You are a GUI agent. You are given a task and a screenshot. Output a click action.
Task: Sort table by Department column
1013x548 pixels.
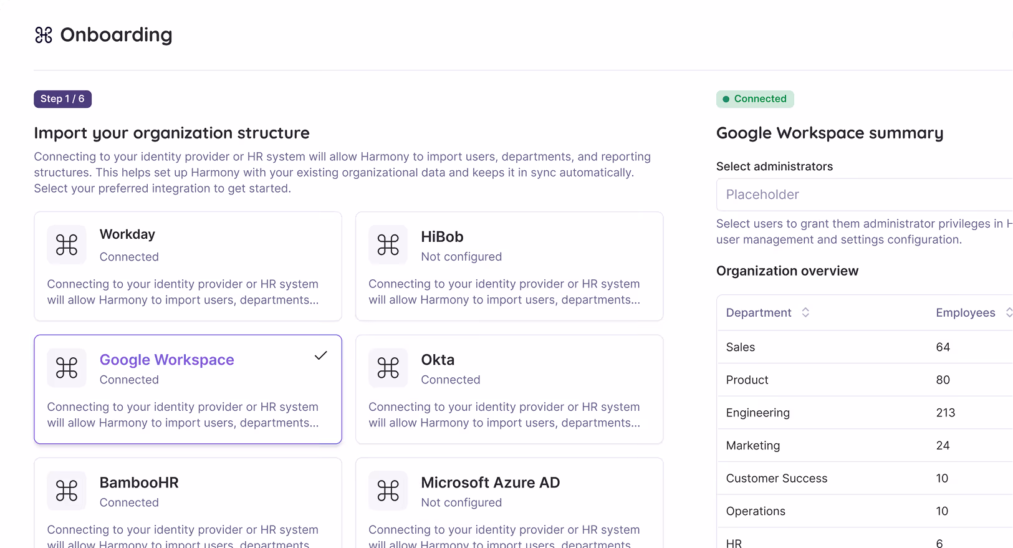(x=805, y=312)
